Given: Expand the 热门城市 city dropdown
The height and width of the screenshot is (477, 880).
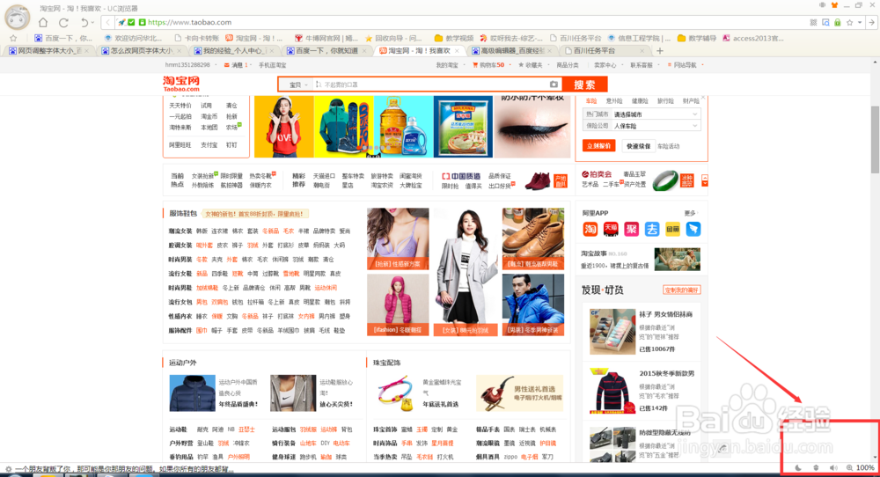Looking at the screenshot, I should (x=656, y=114).
